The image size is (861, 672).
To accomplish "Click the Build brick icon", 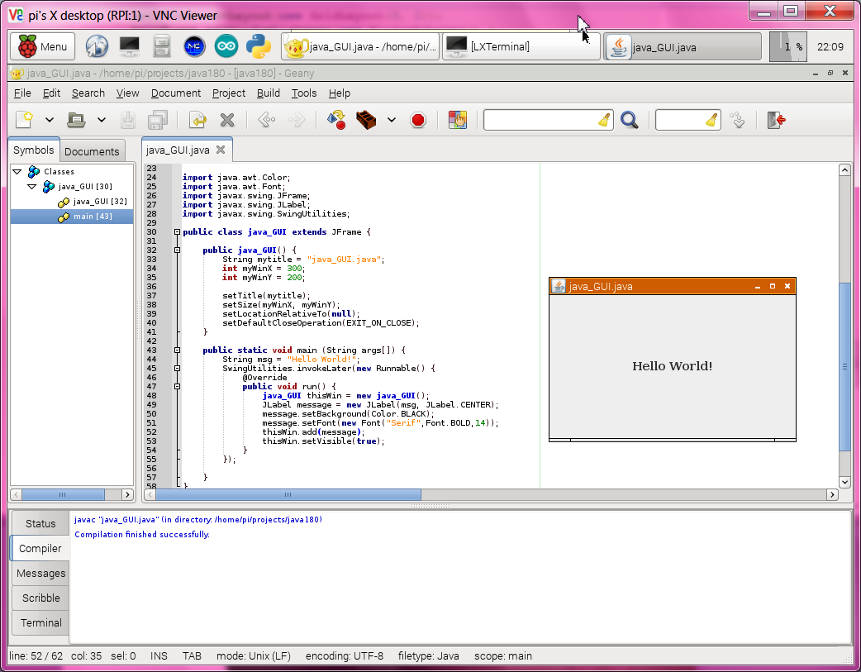I will coord(367,121).
